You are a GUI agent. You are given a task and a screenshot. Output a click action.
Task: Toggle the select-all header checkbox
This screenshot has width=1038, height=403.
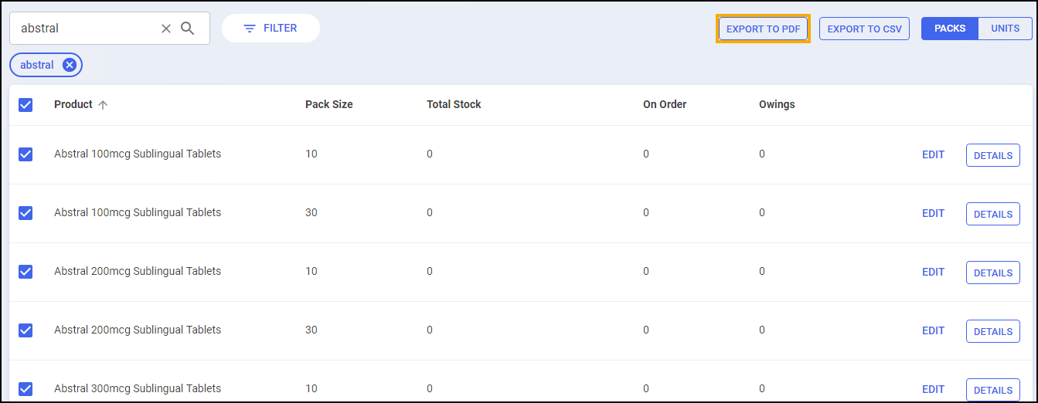[x=26, y=105]
